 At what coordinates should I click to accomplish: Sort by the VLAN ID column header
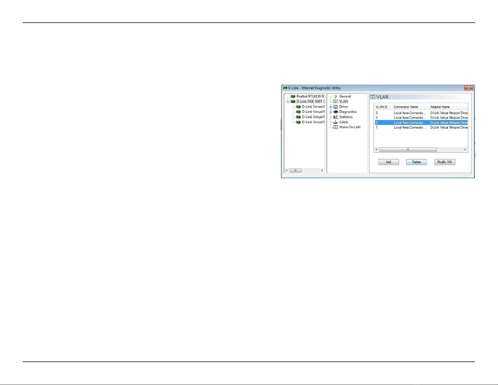(383, 107)
